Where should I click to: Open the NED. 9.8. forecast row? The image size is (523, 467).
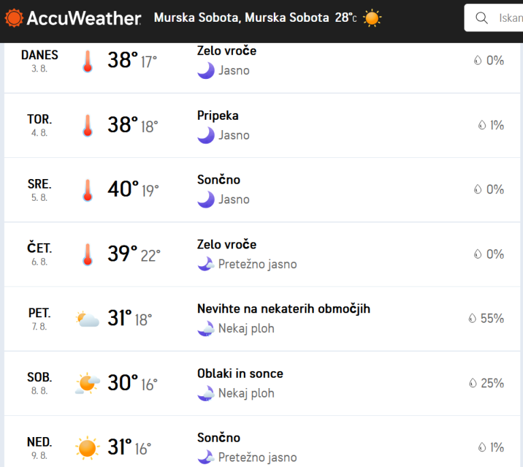point(262,442)
